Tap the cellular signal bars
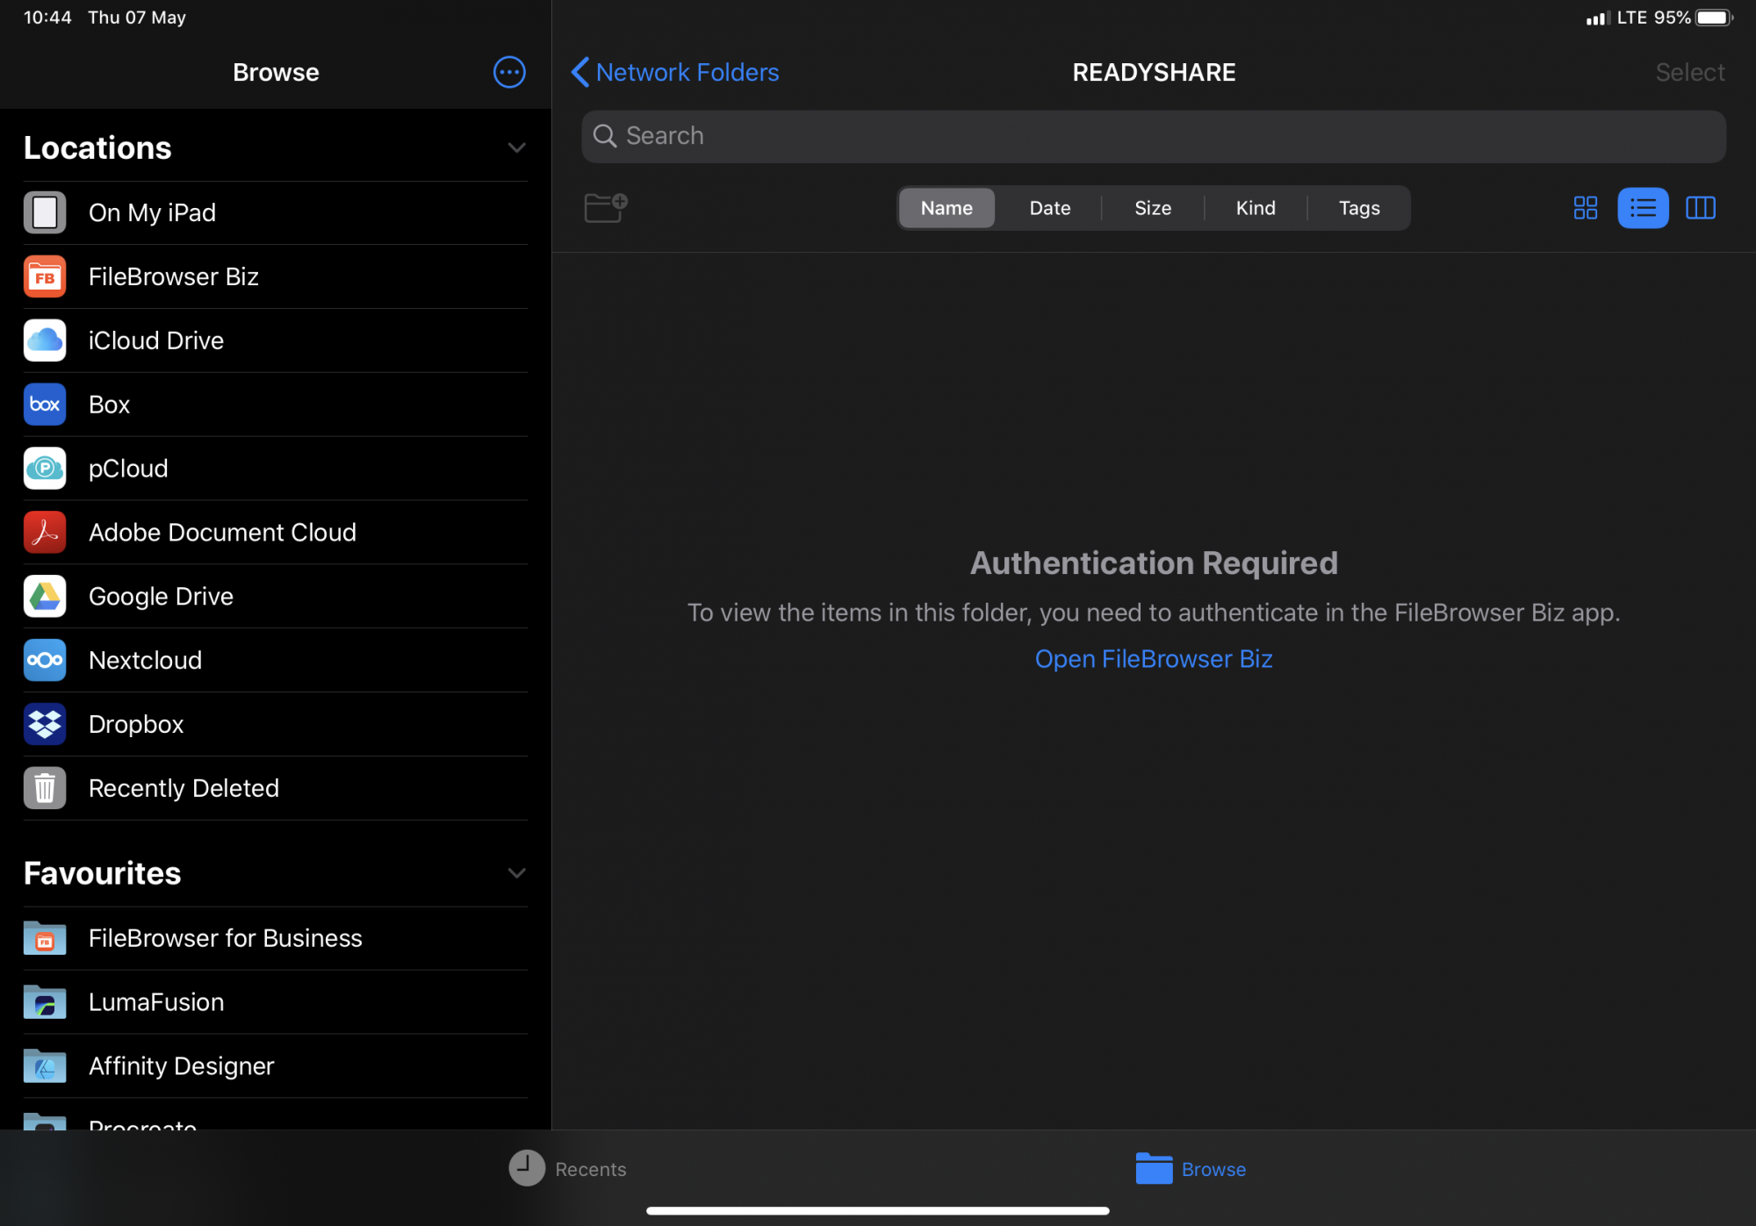Screen dimensions: 1756x1226 (1597, 18)
